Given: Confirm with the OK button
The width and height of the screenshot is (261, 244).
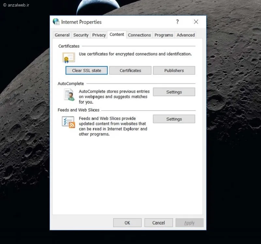Looking at the screenshot, I should pyautogui.click(x=127, y=223).
